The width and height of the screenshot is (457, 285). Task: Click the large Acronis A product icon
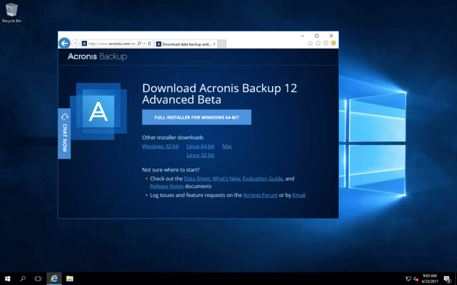click(x=99, y=112)
